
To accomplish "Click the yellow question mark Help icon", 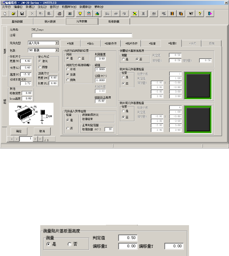I will (200, 14).
